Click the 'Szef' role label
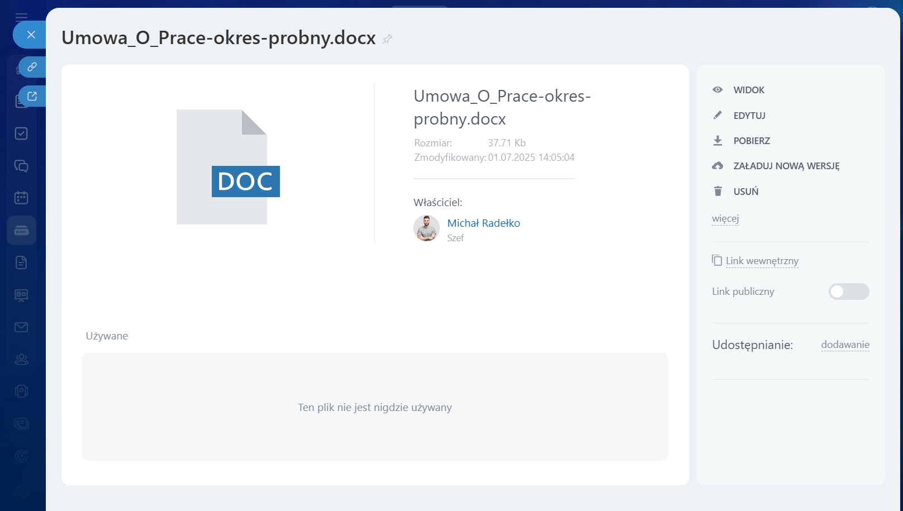Viewport: 903px width, 511px height. click(x=455, y=238)
